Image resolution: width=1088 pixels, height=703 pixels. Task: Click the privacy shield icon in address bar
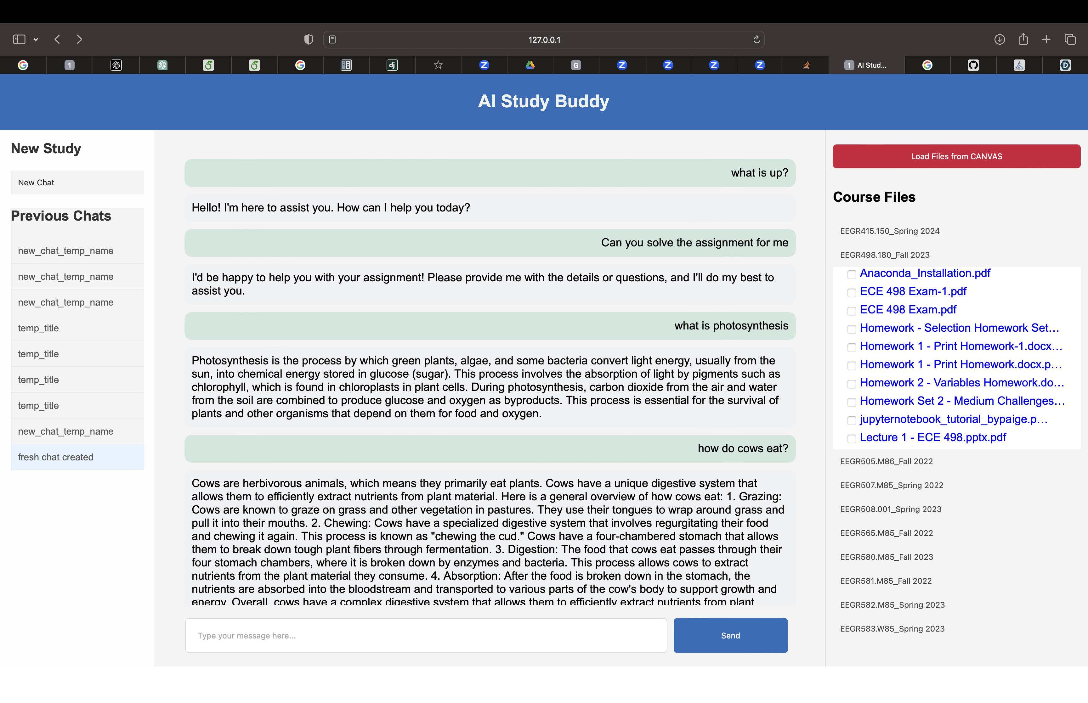click(308, 39)
